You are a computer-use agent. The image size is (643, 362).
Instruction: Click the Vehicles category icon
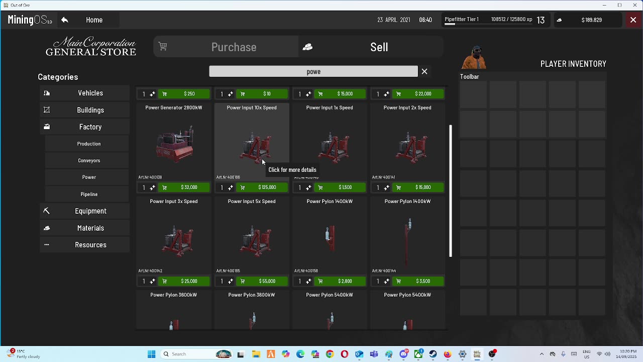pos(47,93)
